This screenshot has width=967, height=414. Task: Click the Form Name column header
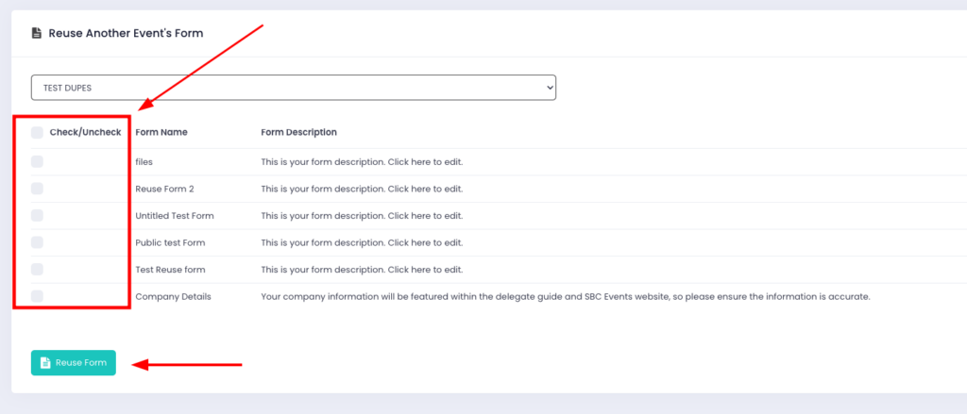tap(161, 132)
